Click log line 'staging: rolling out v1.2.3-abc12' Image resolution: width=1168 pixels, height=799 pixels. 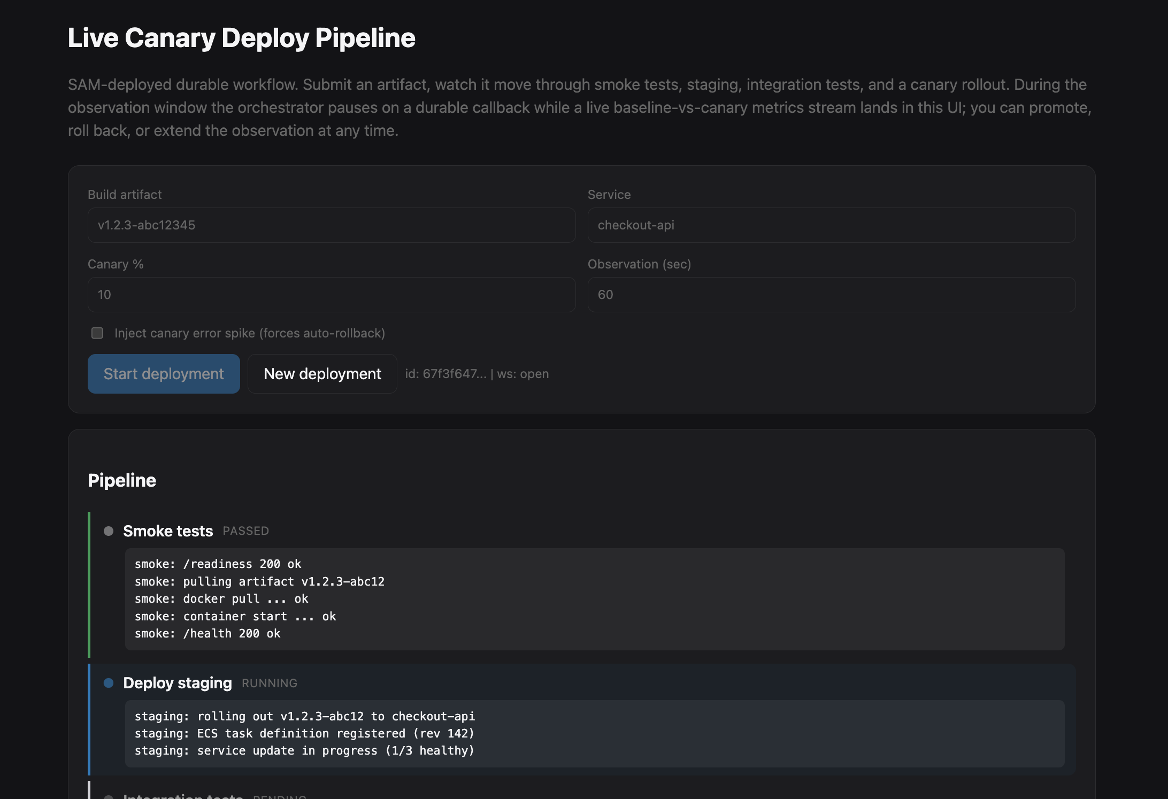305,717
